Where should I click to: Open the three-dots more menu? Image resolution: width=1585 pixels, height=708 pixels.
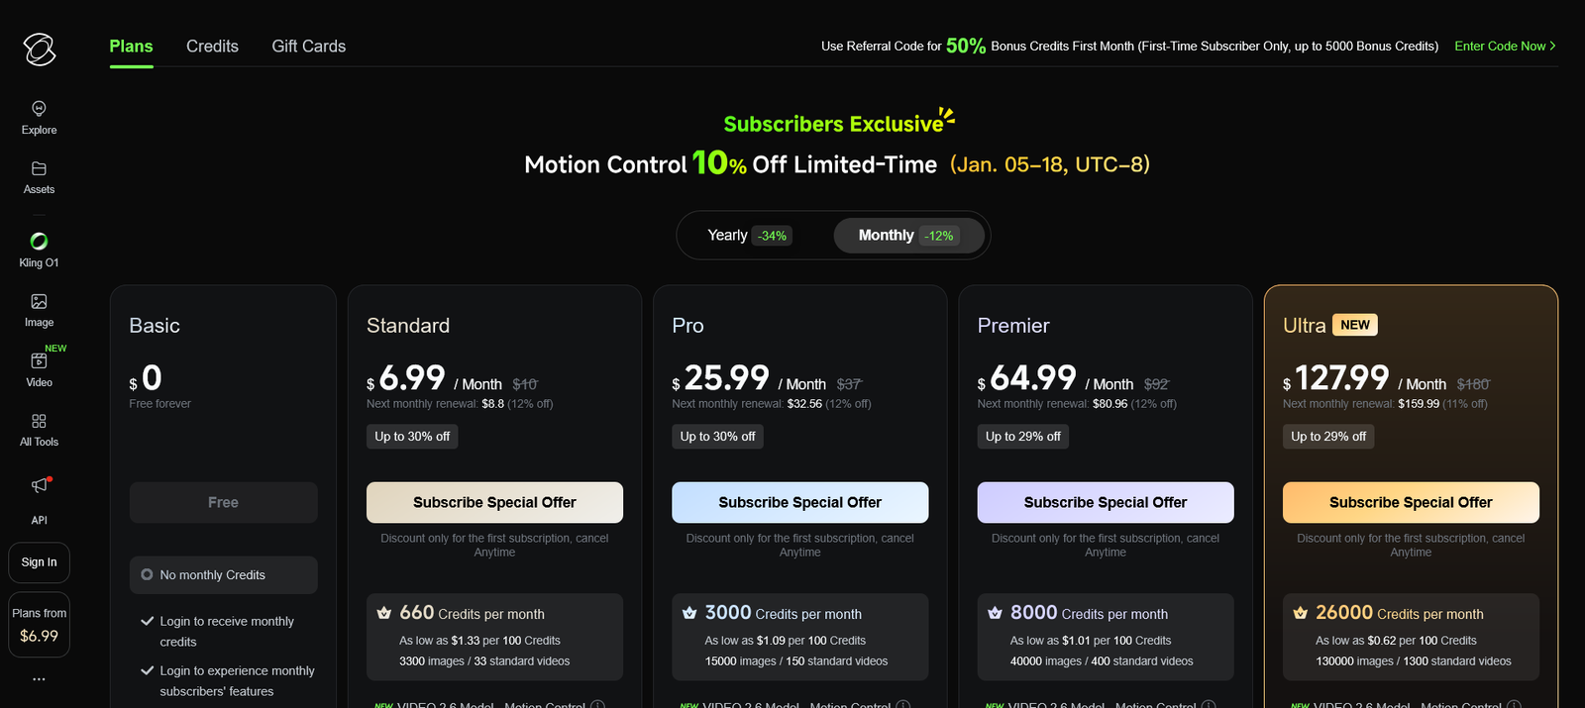39,679
